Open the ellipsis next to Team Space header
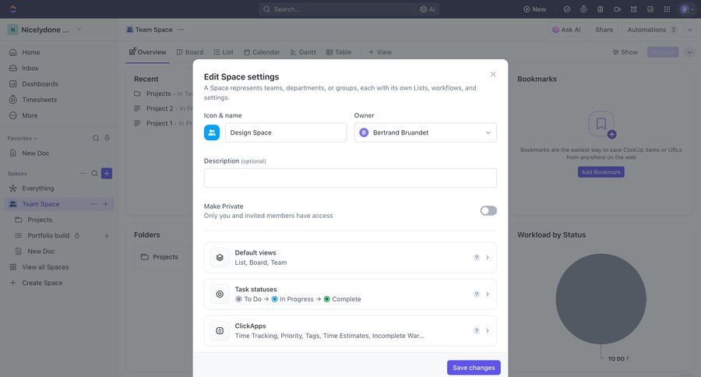This screenshot has width=701, height=377. coord(181,30)
